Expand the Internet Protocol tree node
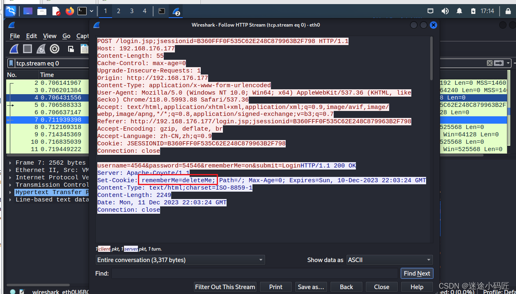The image size is (516, 294). [x=10, y=177]
